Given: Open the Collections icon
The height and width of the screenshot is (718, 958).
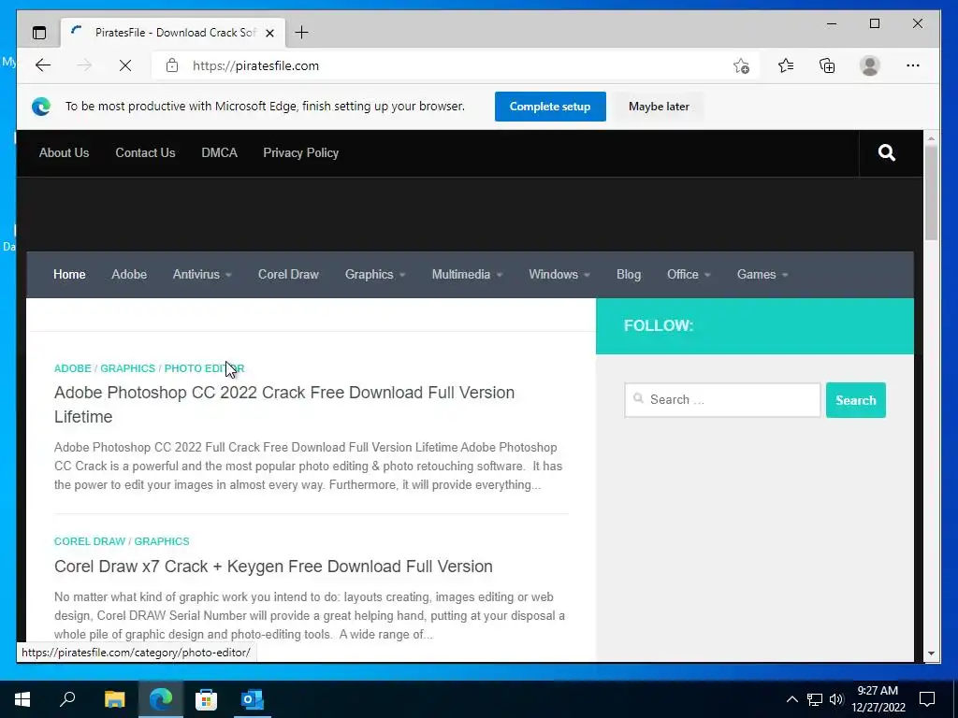Looking at the screenshot, I should 827,65.
